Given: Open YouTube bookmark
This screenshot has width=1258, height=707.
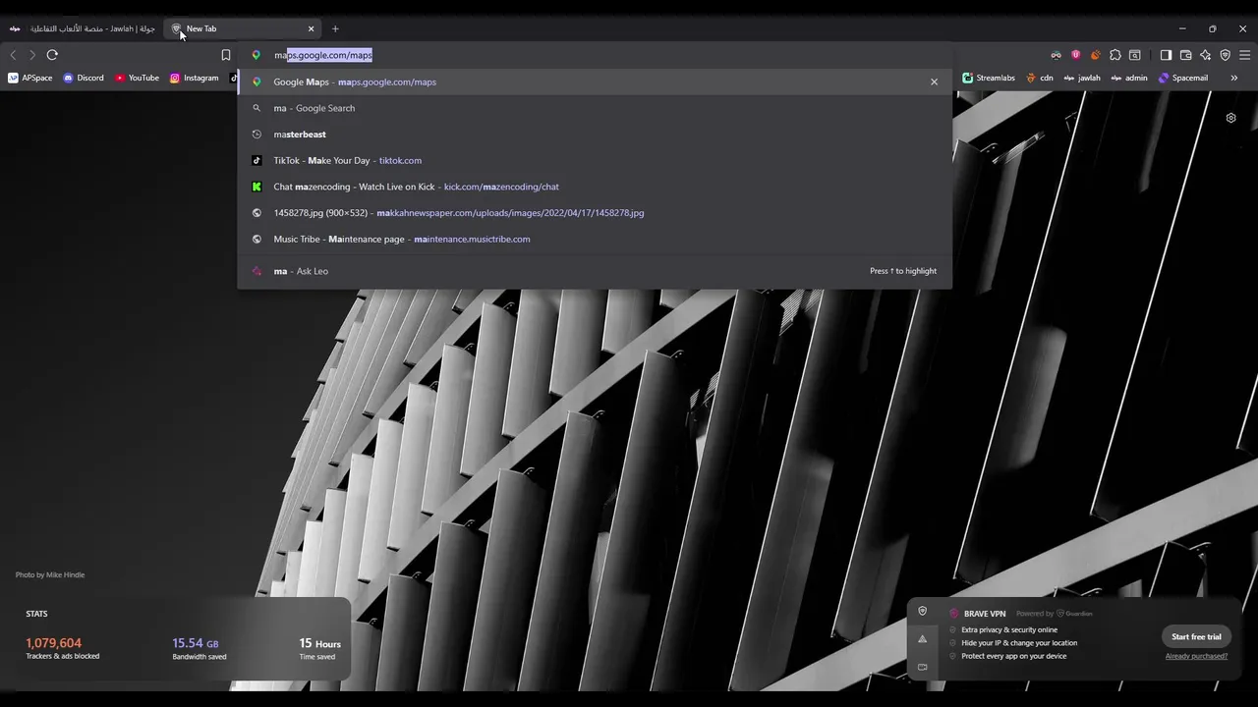Looking at the screenshot, I should point(137,78).
